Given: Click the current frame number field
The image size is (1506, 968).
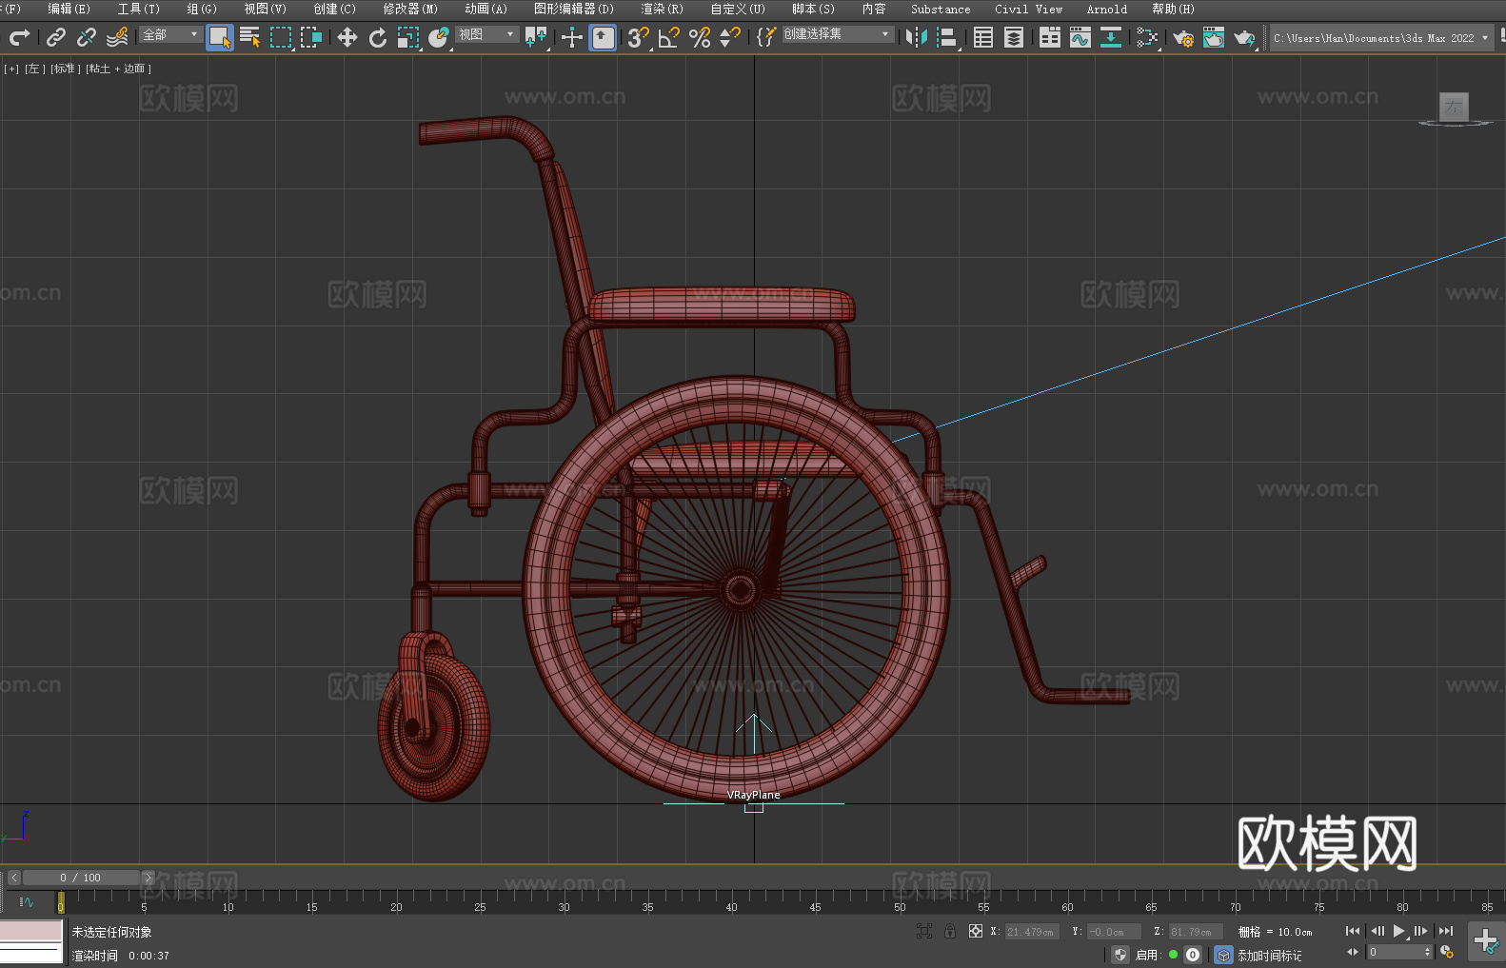Looking at the screenshot, I should (x=1396, y=952).
